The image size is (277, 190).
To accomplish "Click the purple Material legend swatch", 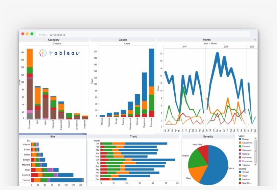I will pos(240,154).
